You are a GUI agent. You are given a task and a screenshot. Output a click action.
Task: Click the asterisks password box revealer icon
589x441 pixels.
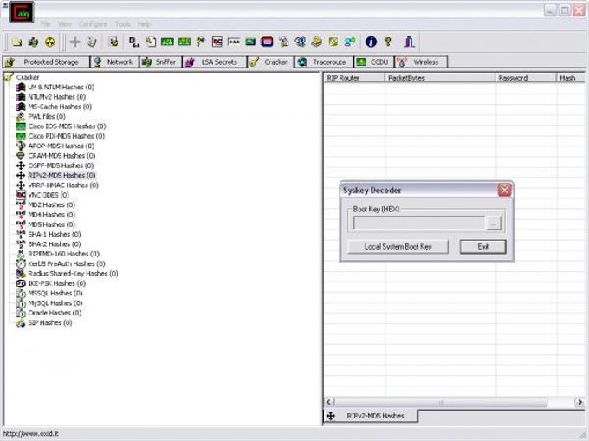[234, 42]
